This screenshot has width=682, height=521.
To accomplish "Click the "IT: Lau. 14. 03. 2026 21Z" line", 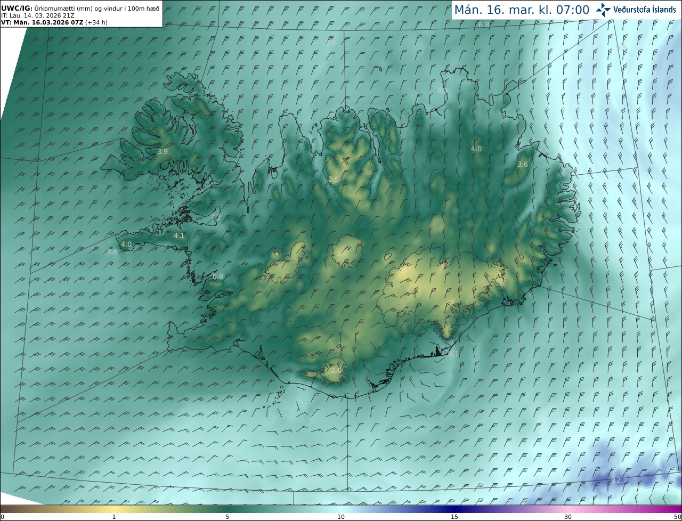I will pos(38,15).
